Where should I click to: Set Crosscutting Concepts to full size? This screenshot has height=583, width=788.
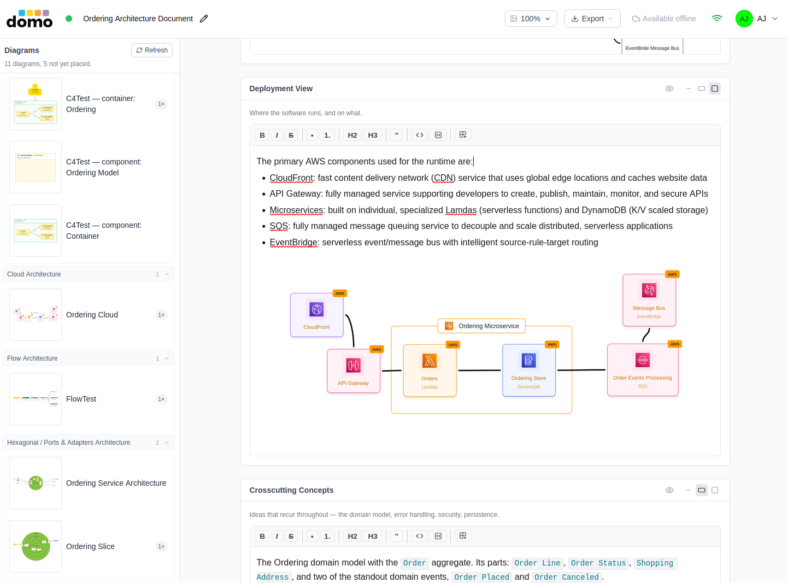pos(715,490)
